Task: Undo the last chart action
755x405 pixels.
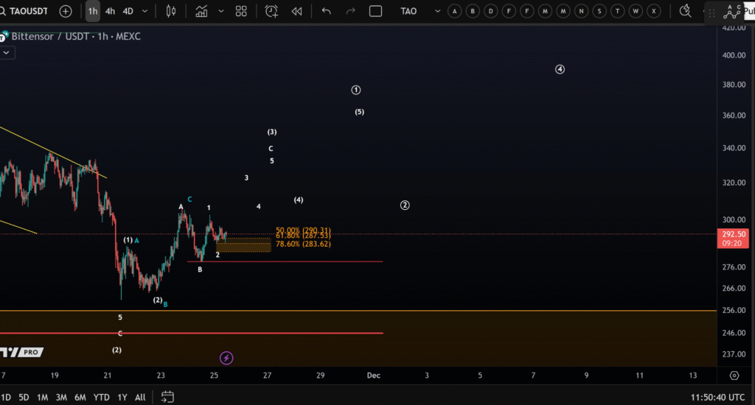Action: (327, 11)
